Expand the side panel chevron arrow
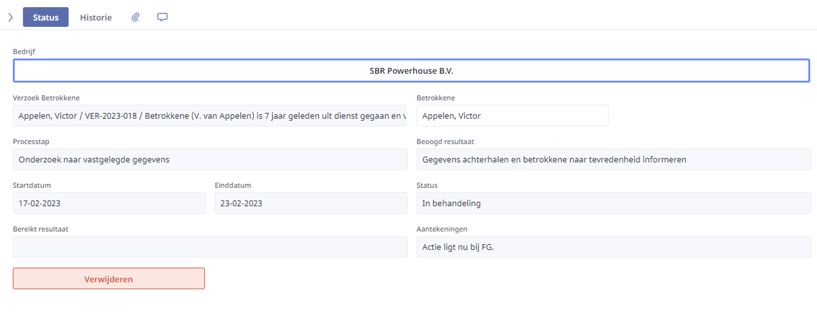 (x=11, y=17)
